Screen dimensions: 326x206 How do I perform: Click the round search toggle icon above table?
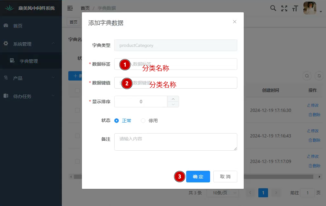307,76
